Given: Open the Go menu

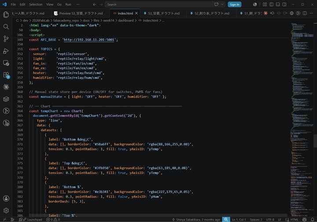Looking at the screenshot, I should pos(59,4).
